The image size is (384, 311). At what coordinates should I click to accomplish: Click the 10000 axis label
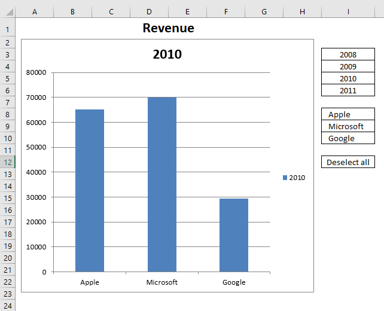click(36, 247)
